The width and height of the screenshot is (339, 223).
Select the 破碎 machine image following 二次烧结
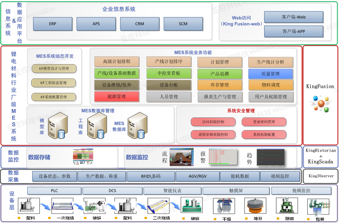coord(191,205)
